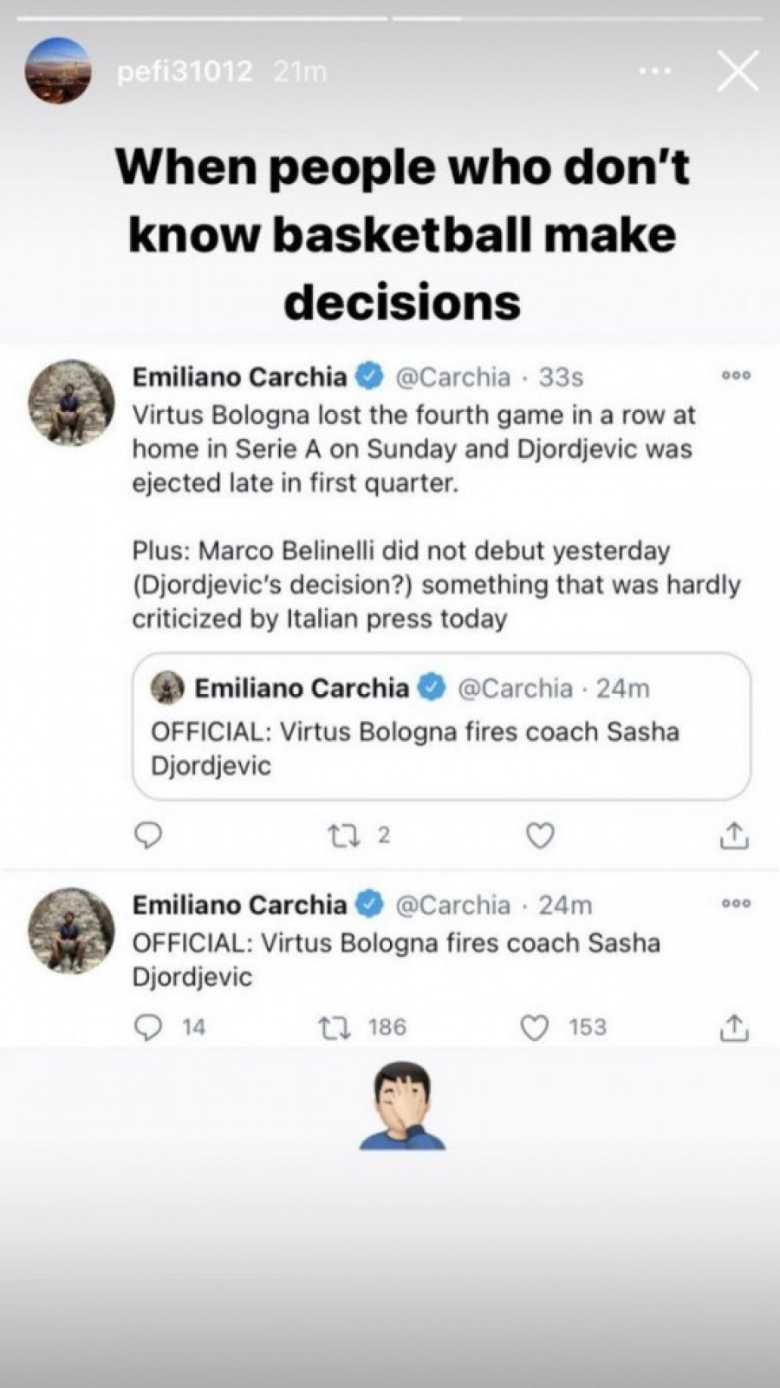Open the quoted tweet about Sasha Djordjevic

point(440,727)
